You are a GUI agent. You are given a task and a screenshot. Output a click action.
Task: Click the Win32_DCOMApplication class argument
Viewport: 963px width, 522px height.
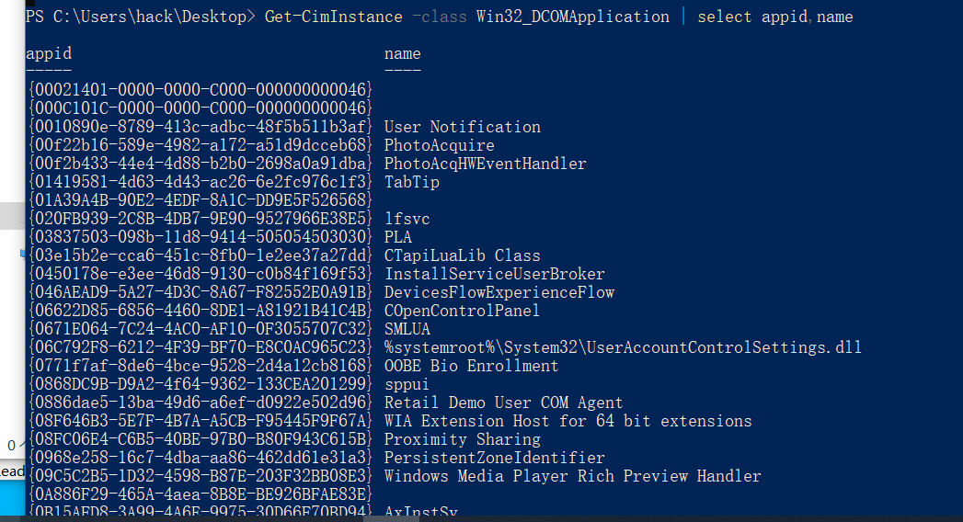point(573,17)
